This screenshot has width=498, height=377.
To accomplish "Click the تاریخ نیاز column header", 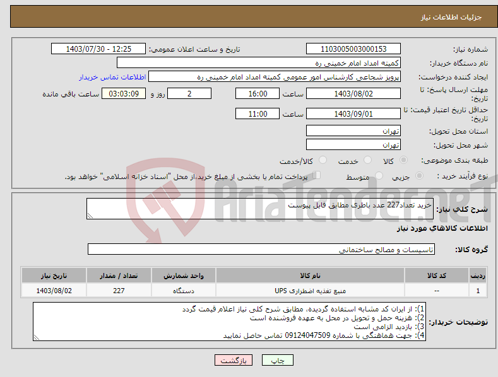I will [54, 275].
